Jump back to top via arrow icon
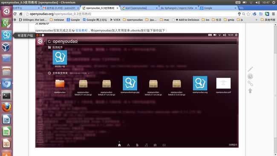Image resolution: width=277 pixels, height=156 pixels. click(250, 91)
